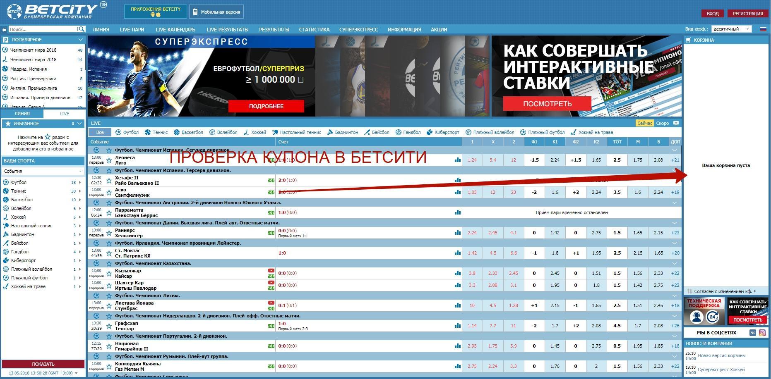Open the События dropdown under Виды спорта

tap(43, 171)
